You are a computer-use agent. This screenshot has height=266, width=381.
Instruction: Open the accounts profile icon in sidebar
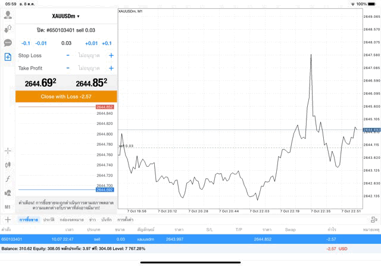[x=8, y=14]
